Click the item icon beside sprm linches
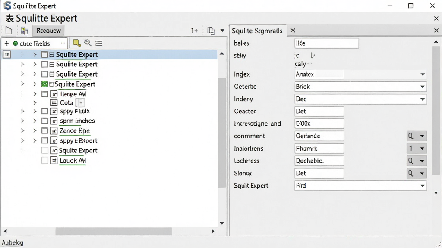The width and height of the screenshot is (442, 248). pos(54,121)
